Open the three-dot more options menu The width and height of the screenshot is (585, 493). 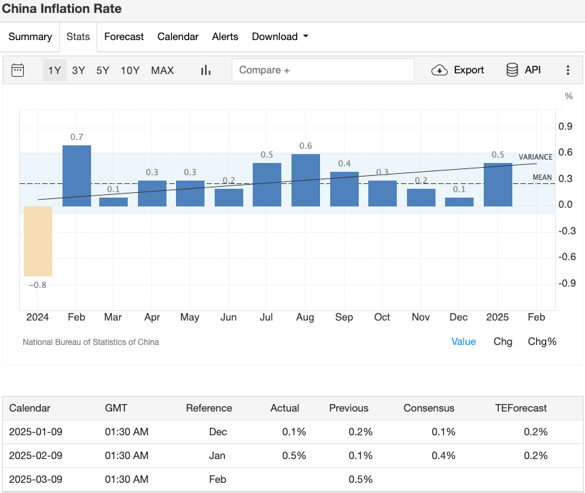click(568, 70)
